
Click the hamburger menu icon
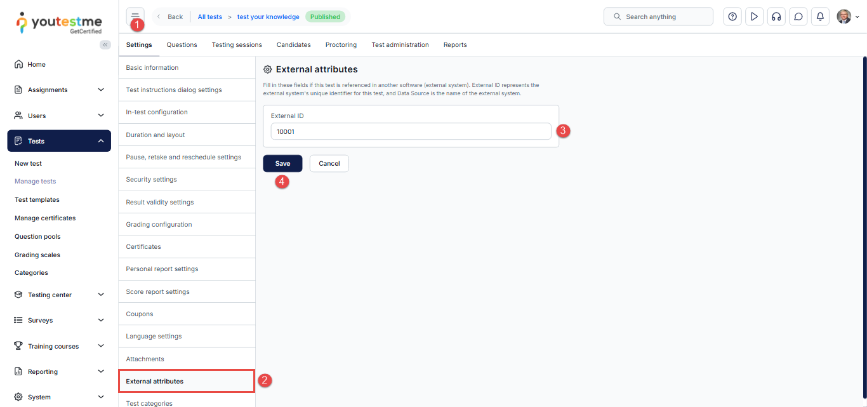[x=135, y=16]
